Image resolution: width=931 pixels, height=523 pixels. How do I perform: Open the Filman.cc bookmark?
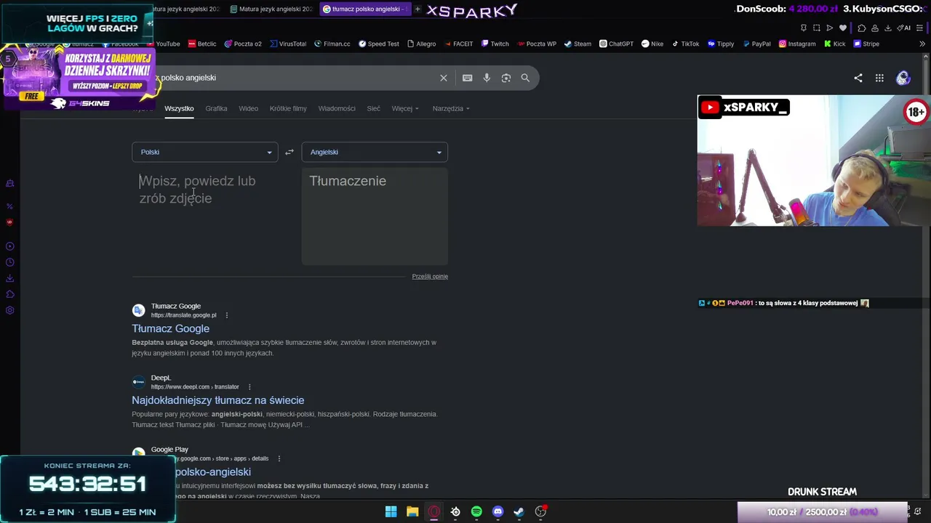332,44
